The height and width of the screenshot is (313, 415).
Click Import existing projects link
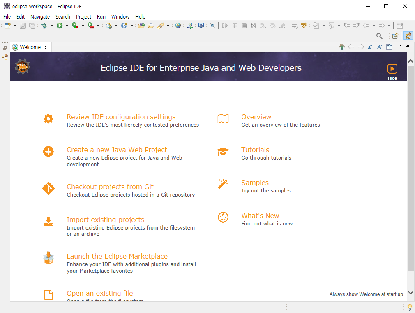click(105, 220)
